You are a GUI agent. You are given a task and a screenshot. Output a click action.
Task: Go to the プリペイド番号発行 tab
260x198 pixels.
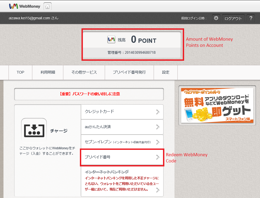click(129, 72)
